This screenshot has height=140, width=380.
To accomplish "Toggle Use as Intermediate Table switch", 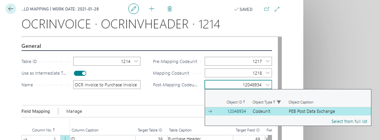I will coord(80,73).
